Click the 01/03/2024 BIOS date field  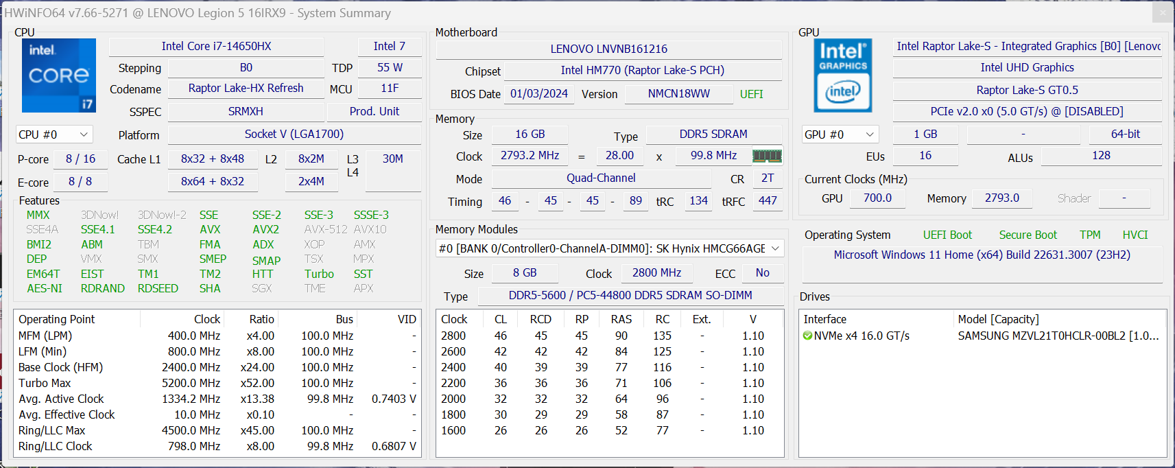539,94
